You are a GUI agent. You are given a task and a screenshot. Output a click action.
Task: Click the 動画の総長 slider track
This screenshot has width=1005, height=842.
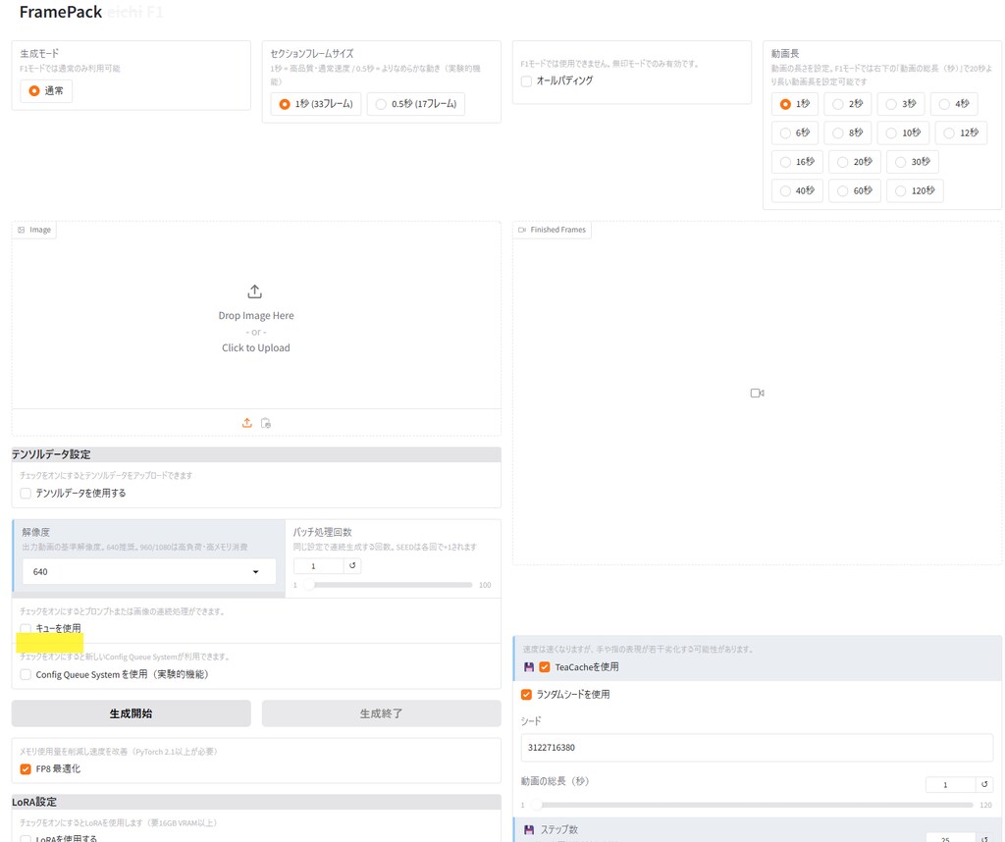(x=751, y=805)
